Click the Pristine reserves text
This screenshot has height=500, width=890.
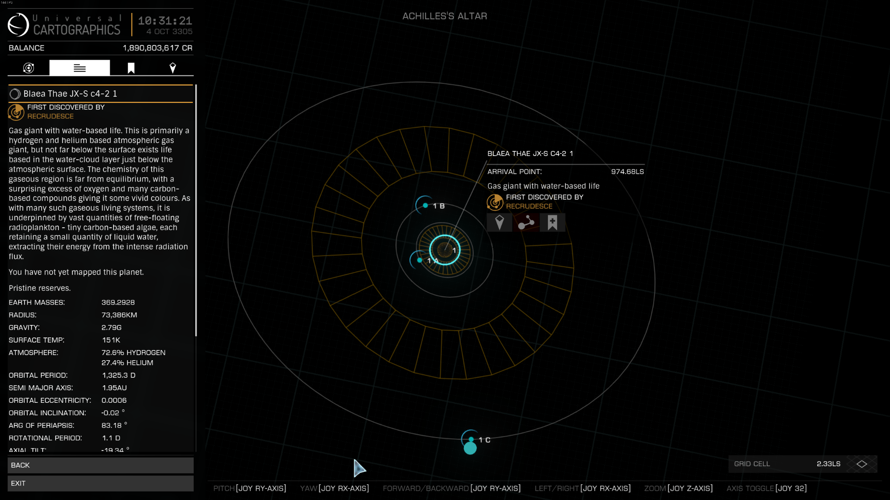[x=40, y=288]
